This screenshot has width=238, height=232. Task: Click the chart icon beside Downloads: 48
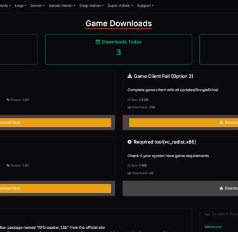click(129, 173)
